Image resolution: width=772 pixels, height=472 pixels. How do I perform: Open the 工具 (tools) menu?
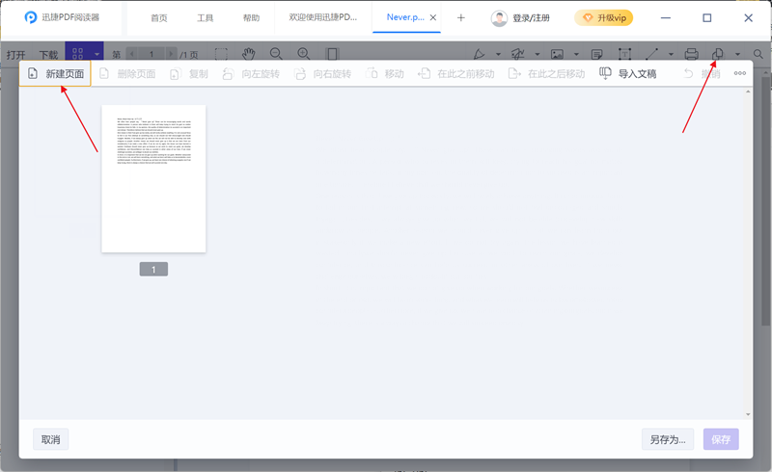[x=206, y=18]
